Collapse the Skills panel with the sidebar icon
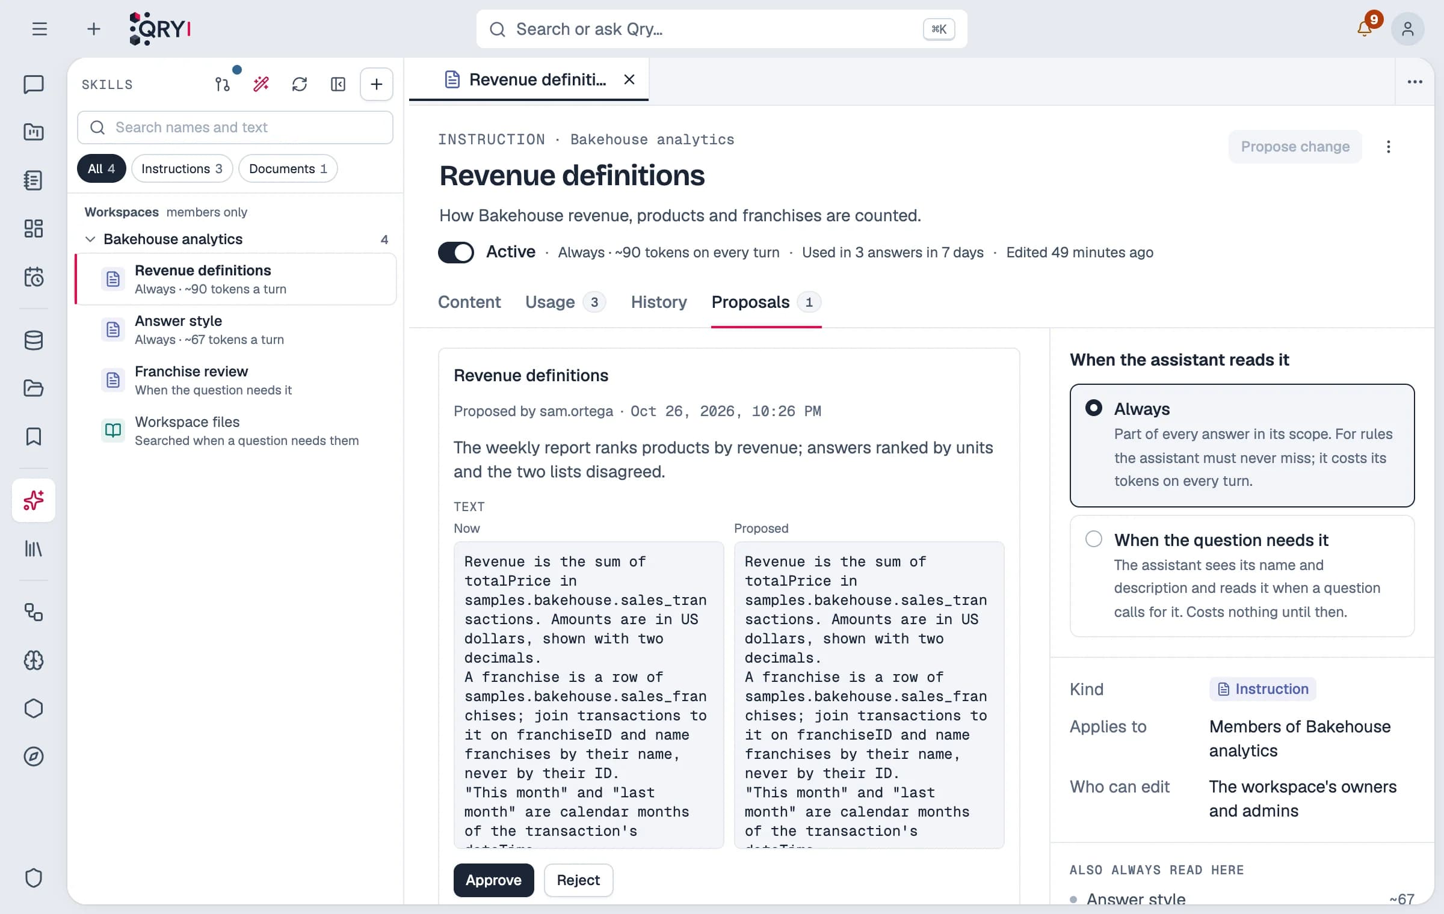Image resolution: width=1444 pixels, height=914 pixels. click(x=338, y=84)
